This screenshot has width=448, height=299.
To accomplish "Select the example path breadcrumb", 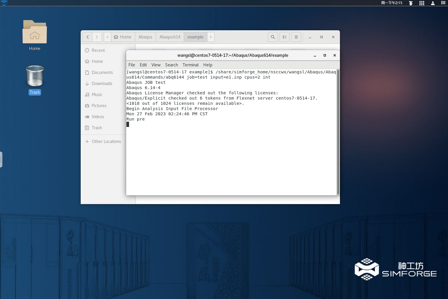I will pyautogui.click(x=195, y=37).
